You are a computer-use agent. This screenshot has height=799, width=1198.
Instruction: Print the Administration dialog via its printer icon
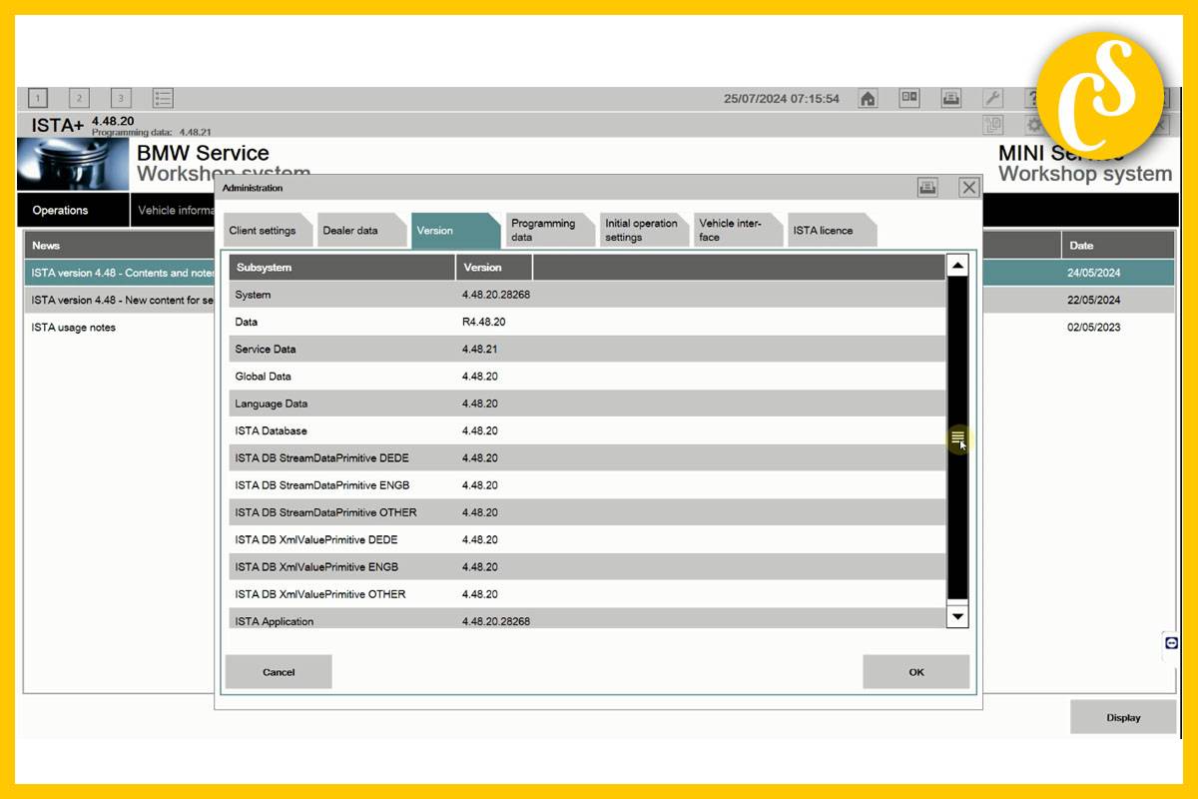point(928,187)
